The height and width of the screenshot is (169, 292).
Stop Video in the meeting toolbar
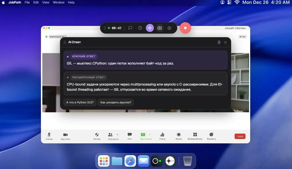click(65, 136)
